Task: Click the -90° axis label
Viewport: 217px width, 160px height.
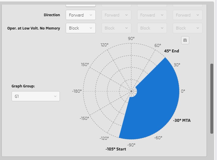Action: point(131,145)
